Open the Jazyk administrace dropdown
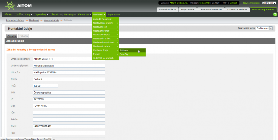The image size is (278, 140). pos(269,3)
